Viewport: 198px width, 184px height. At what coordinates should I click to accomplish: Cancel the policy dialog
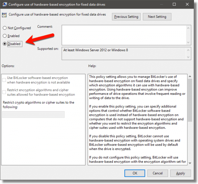pyautogui.click(x=158, y=173)
